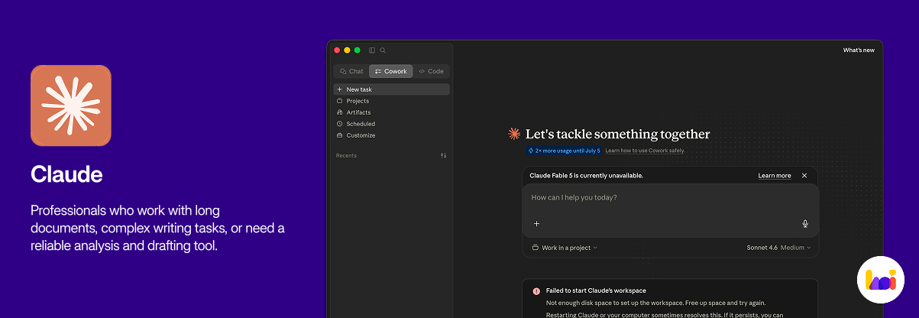Click "Failed to start Claude's workspace" text
This screenshot has height=318, width=919.
pos(596,290)
